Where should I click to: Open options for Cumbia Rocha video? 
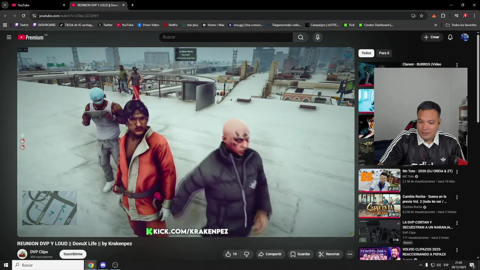[x=457, y=197]
